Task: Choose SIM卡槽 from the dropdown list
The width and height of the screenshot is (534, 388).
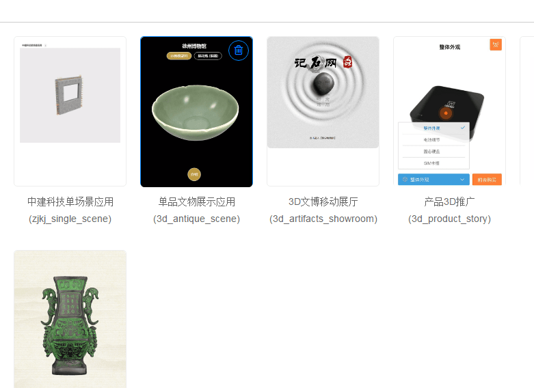Action: 432,163
